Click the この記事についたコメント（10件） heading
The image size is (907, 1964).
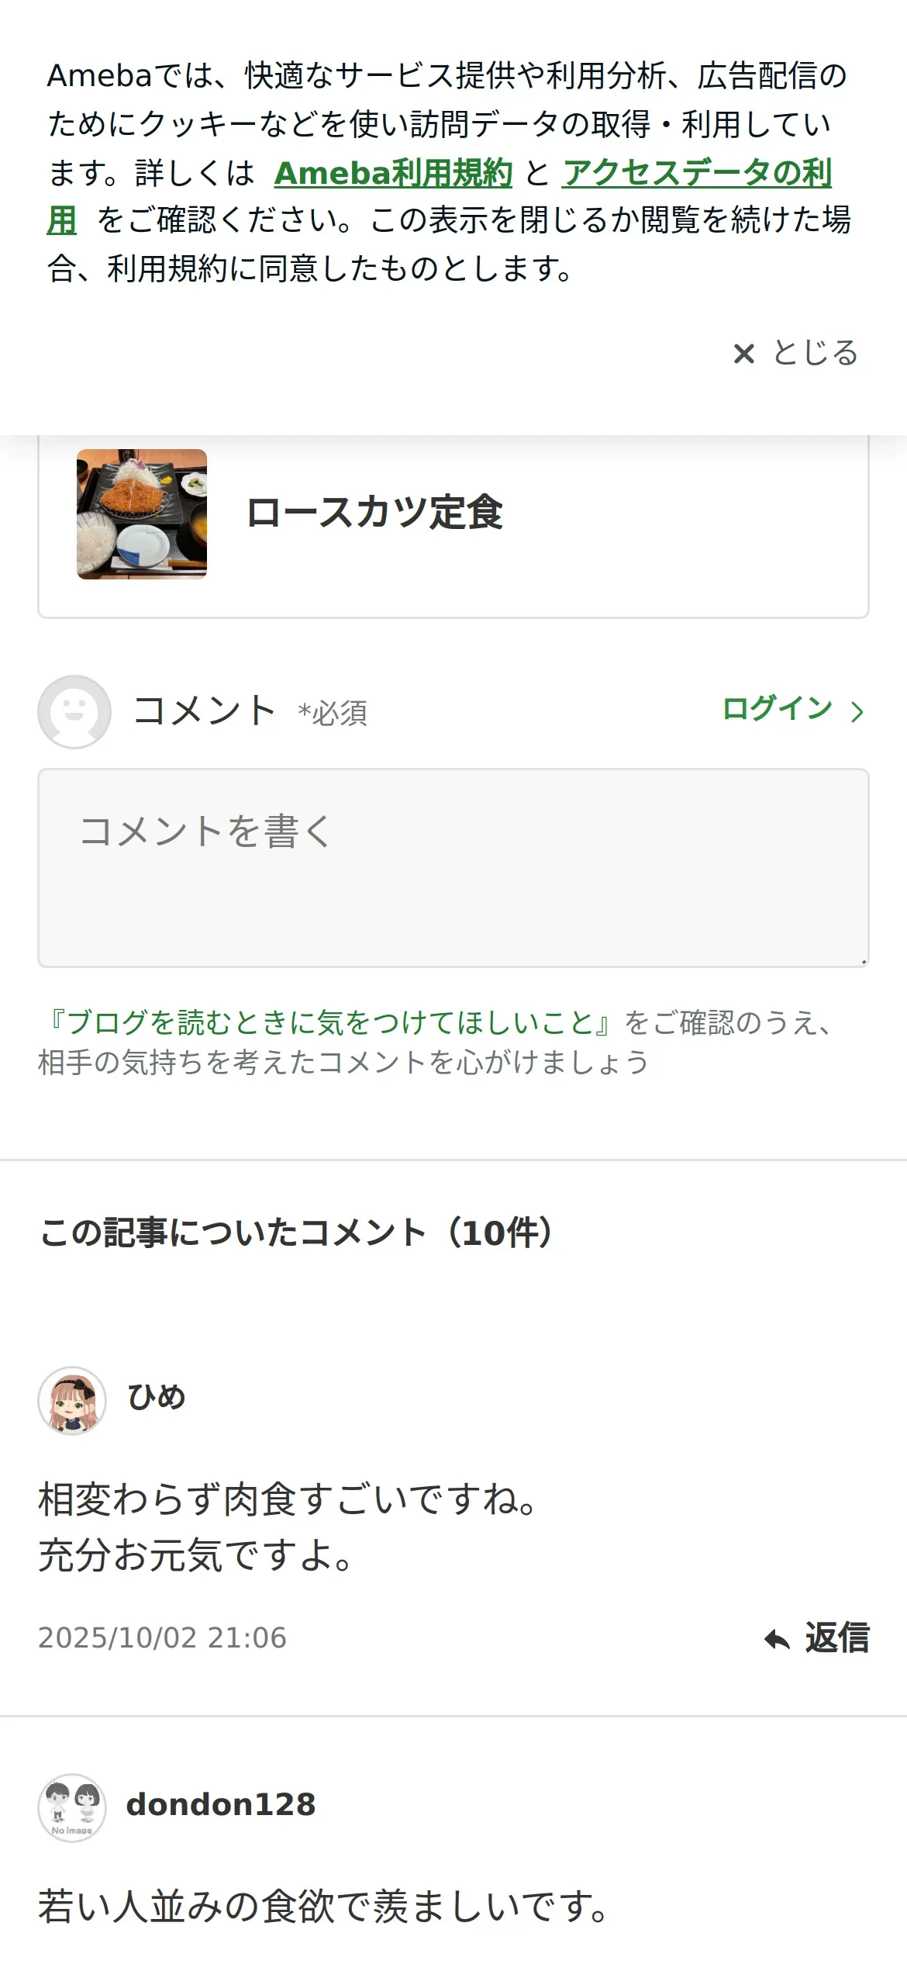(x=297, y=1233)
